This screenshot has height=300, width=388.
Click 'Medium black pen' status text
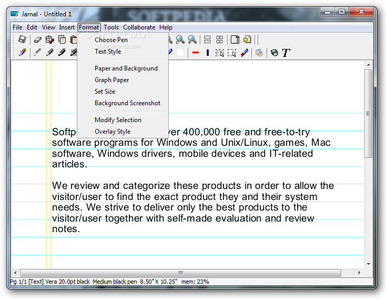pyautogui.click(x=115, y=282)
